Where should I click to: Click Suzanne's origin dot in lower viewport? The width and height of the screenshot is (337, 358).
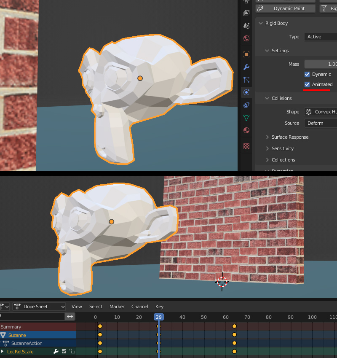pyautogui.click(x=112, y=222)
